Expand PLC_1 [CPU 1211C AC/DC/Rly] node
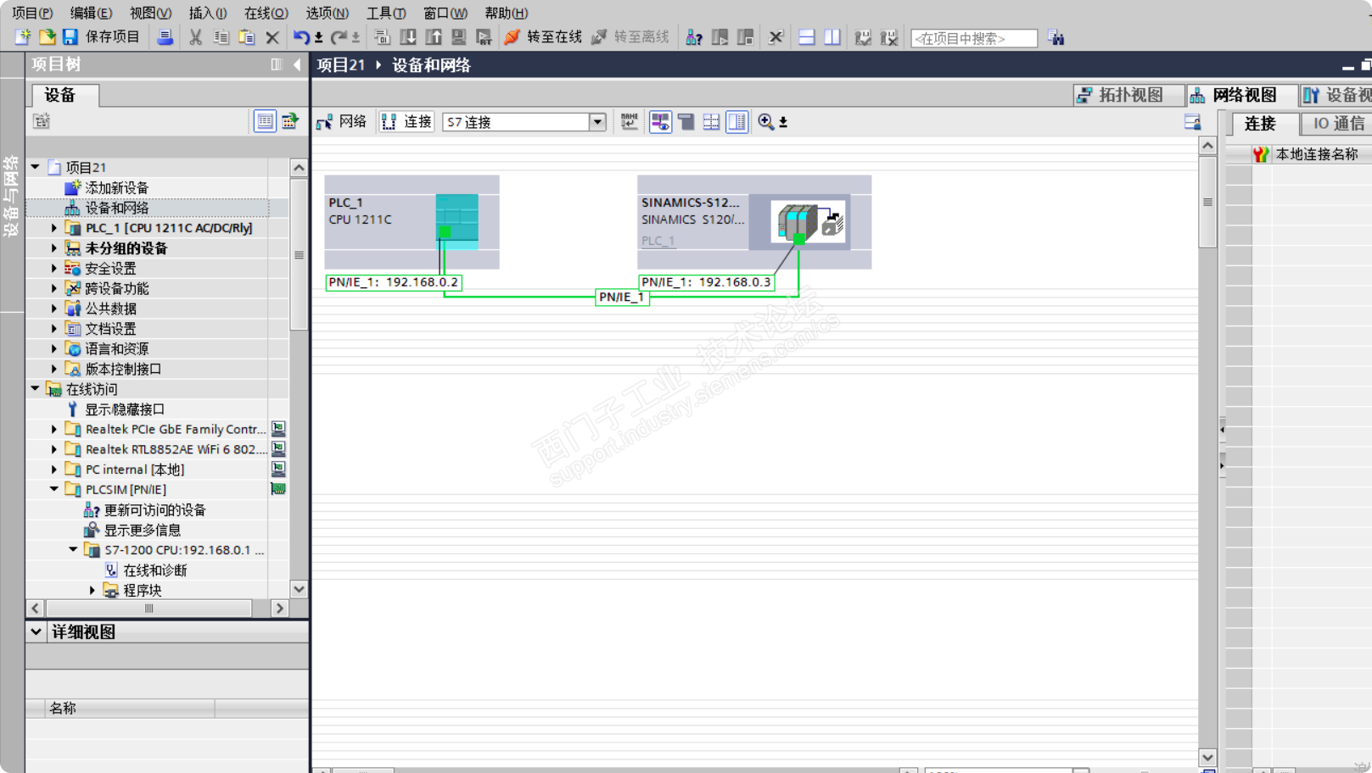The height and width of the screenshot is (773, 1372). [x=54, y=228]
